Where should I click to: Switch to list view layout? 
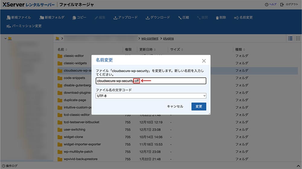click(290, 39)
